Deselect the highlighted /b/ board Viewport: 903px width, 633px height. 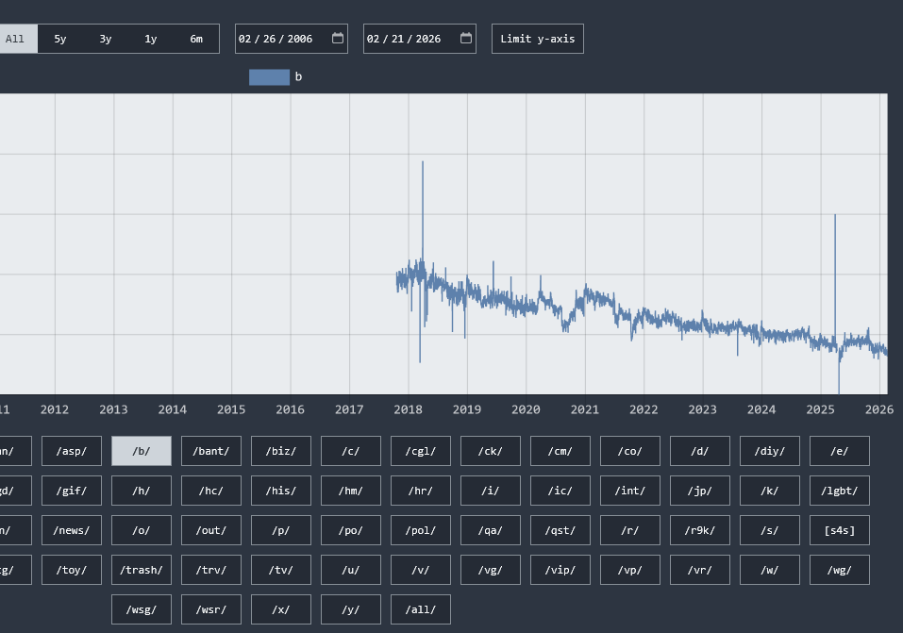point(142,451)
